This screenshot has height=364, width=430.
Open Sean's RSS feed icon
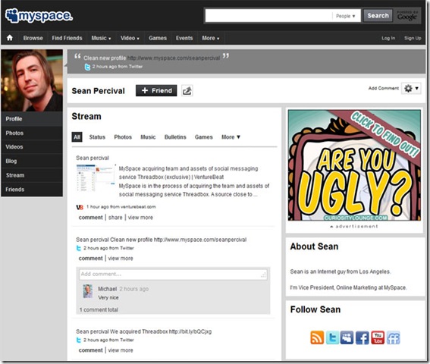coord(317,337)
